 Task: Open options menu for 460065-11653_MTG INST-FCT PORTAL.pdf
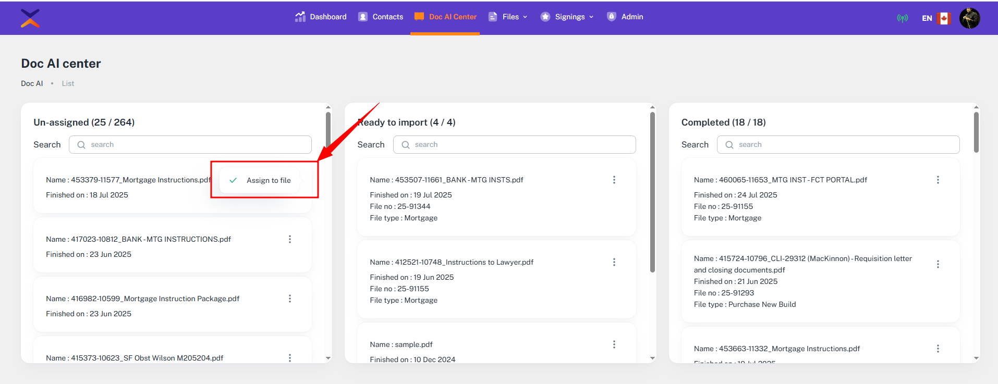pyautogui.click(x=938, y=180)
